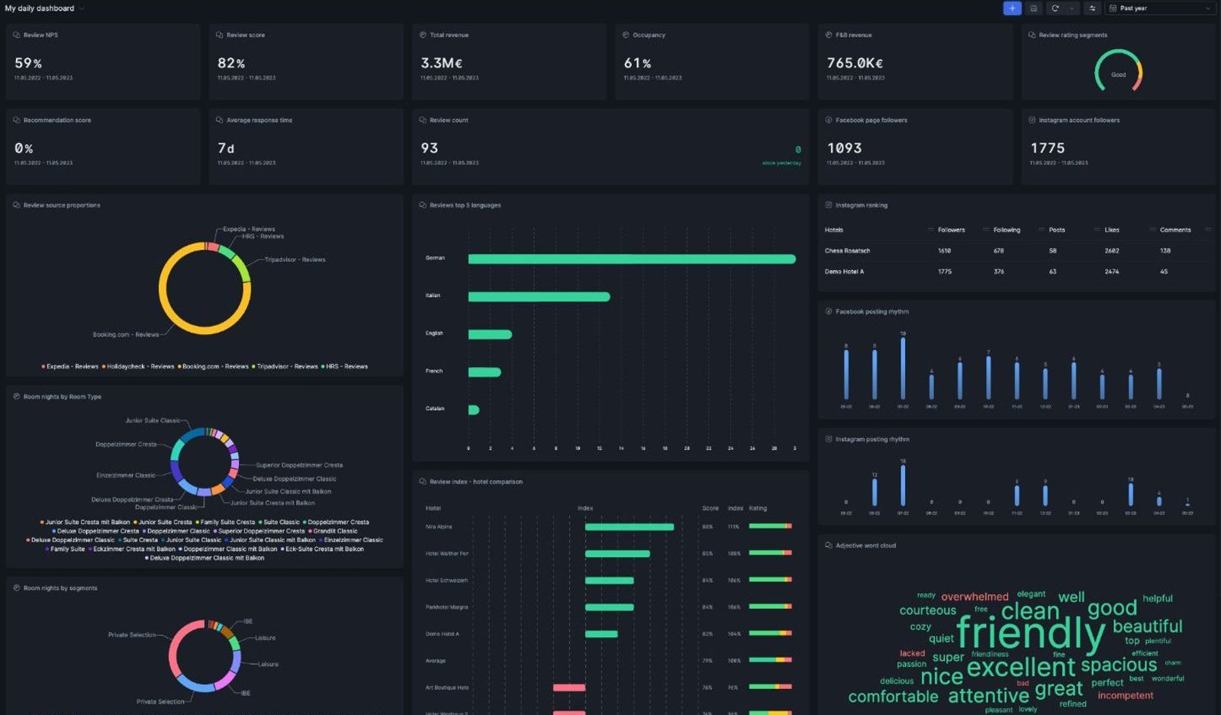Click the refresh icon in top toolbar

pyautogui.click(x=1055, y=8)
